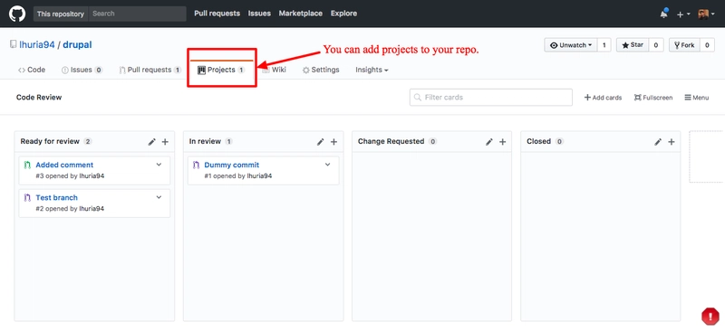Viewport: 725px width, 331px height.
Task: Expand the Added comment card menu chevron
Action: click(x=159, y=165)
